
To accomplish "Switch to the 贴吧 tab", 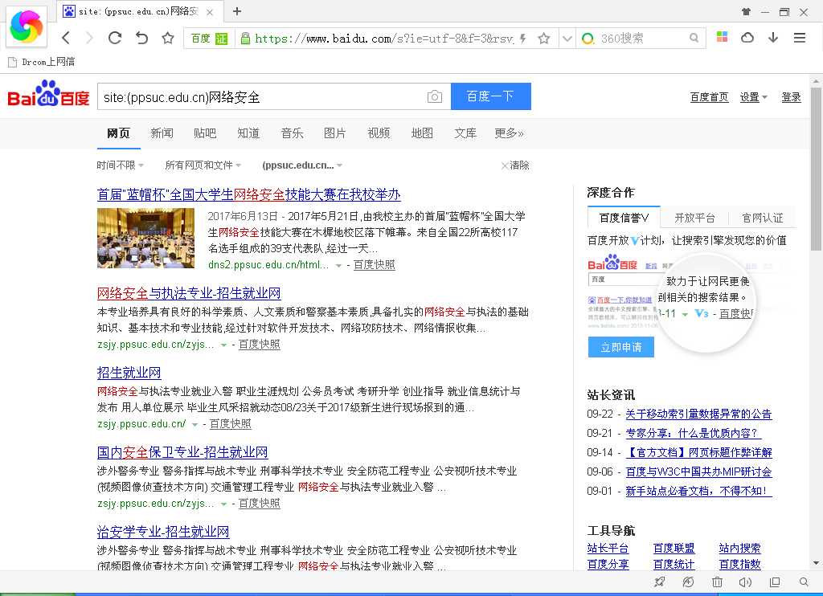I will click(x=205, y=133).
